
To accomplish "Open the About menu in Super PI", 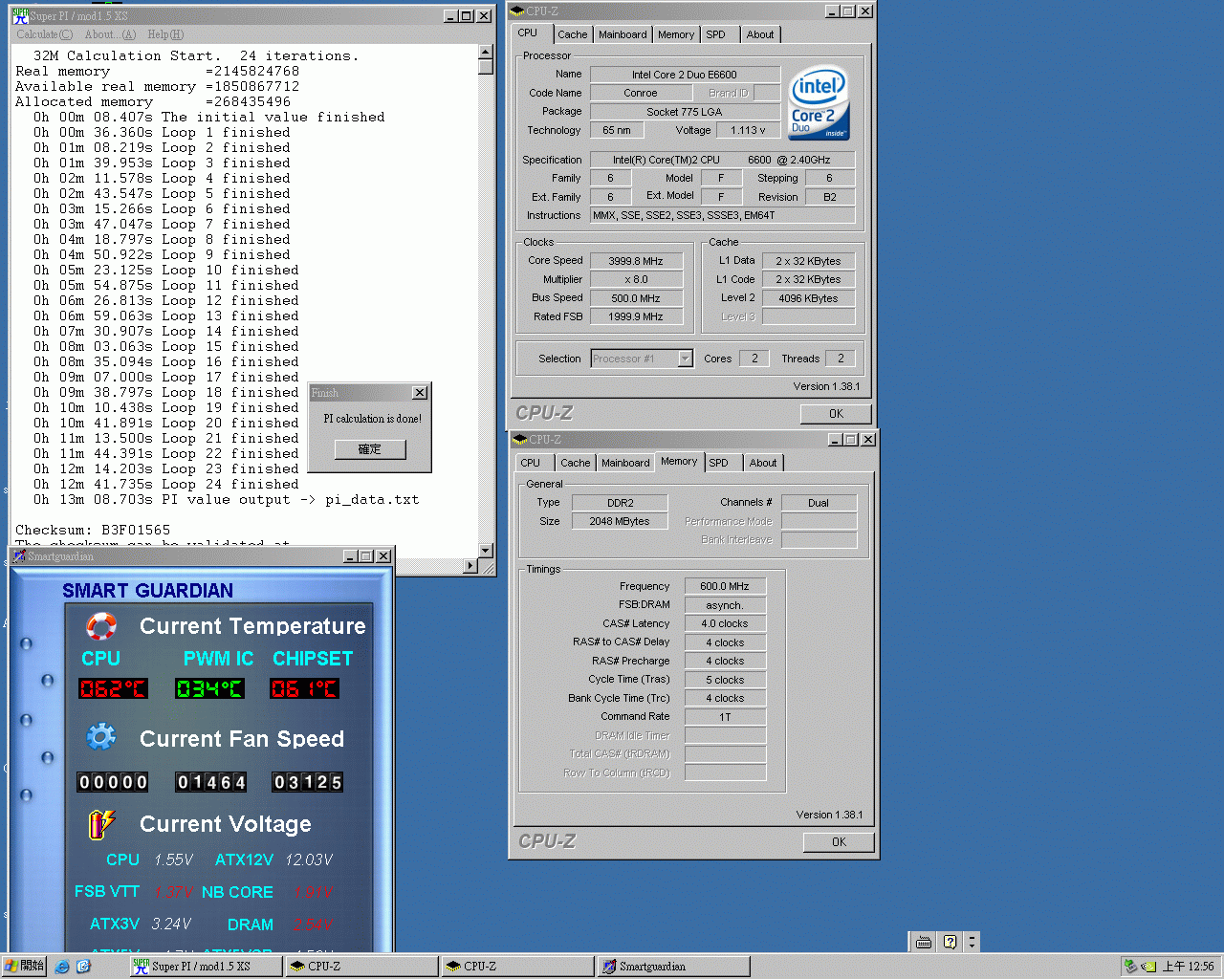I will tap(111, 34).
